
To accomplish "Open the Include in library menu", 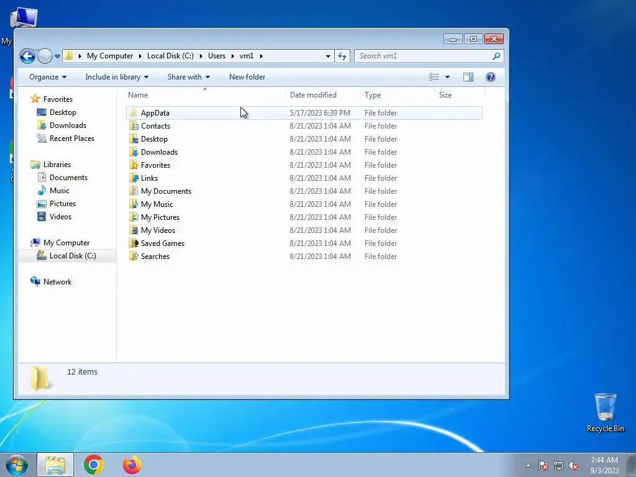I will (x=117, y=77).
